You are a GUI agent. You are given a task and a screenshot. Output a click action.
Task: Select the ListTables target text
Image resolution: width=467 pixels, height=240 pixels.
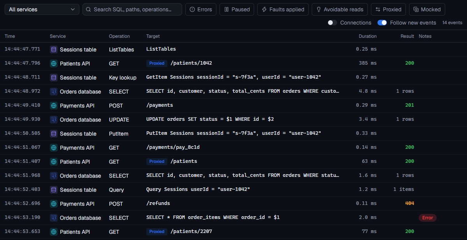161,49
